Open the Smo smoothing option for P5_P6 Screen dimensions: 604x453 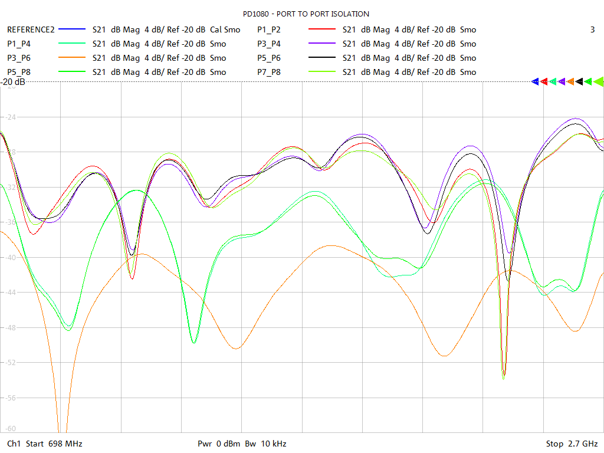pyautogui.click(x=468, y=58)
